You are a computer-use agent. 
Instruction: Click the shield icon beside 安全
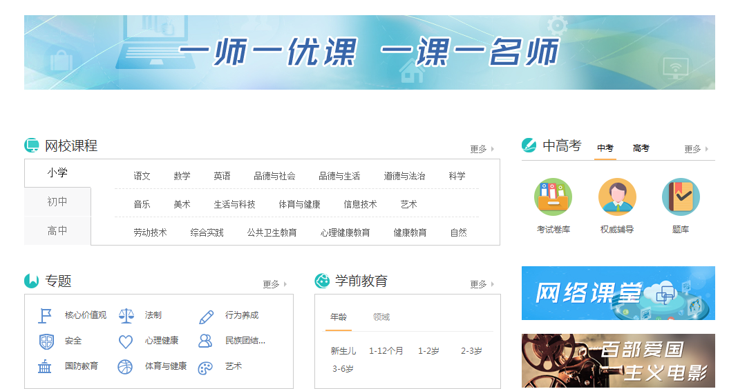tap(46, 341)
